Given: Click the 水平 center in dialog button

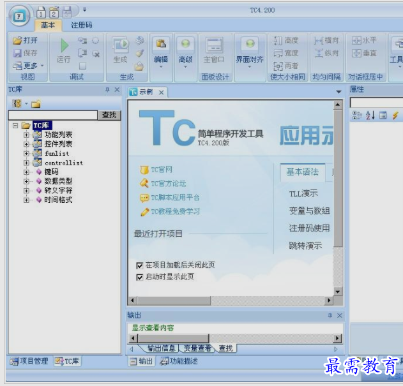Looking at the screenshot, I should [x=364, y=40].
